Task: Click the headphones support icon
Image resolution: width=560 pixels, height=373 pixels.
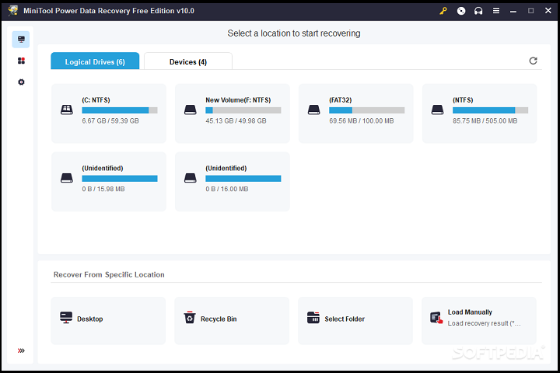Action: point(478,11)
